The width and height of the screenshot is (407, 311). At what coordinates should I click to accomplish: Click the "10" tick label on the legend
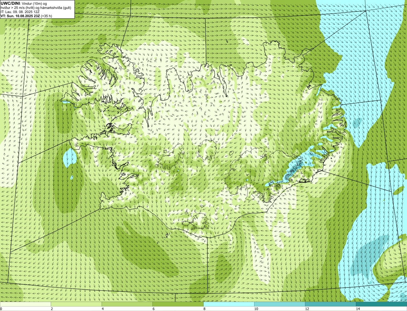(x=256, y=309)
